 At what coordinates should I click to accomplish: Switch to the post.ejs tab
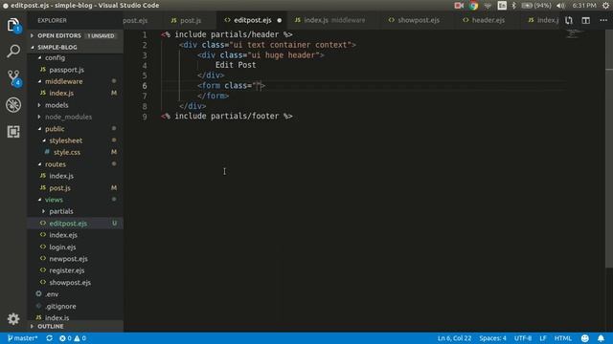(x=135, y=20)
